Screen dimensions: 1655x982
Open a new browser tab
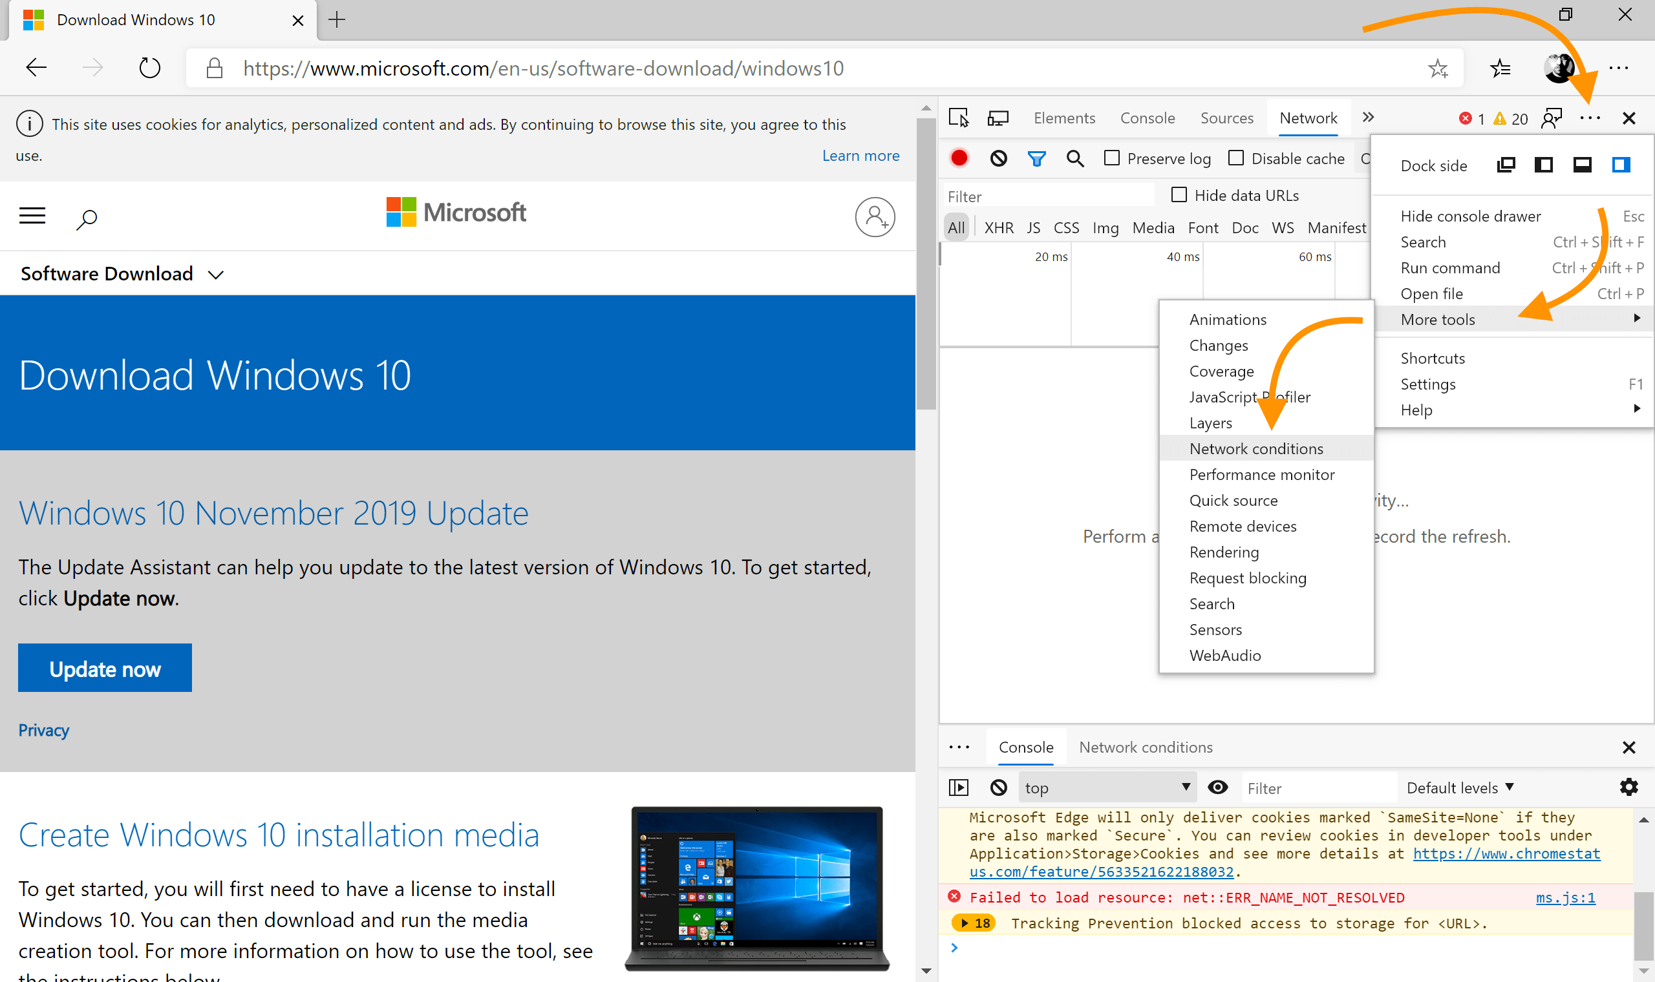336,20
